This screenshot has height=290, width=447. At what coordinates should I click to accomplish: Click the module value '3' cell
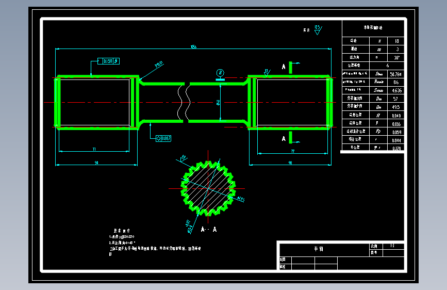395,50
